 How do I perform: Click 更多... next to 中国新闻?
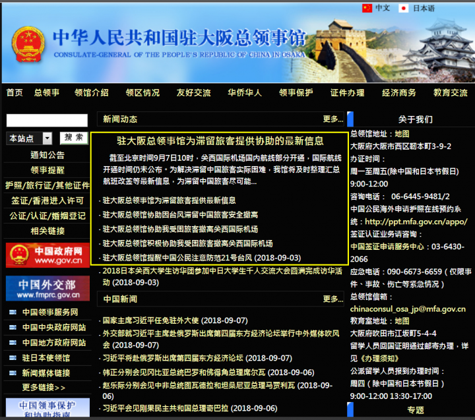333,299
